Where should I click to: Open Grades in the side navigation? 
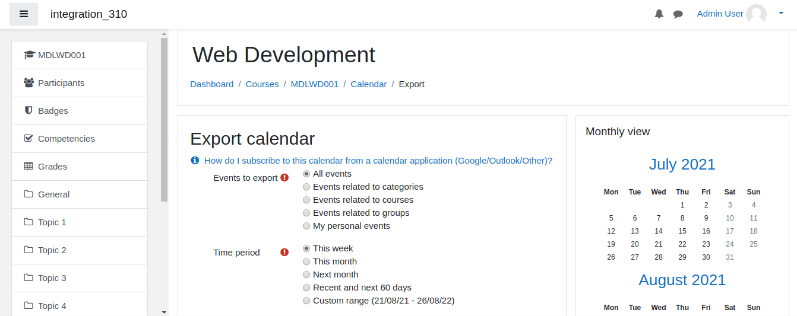(x=80, y=167)
